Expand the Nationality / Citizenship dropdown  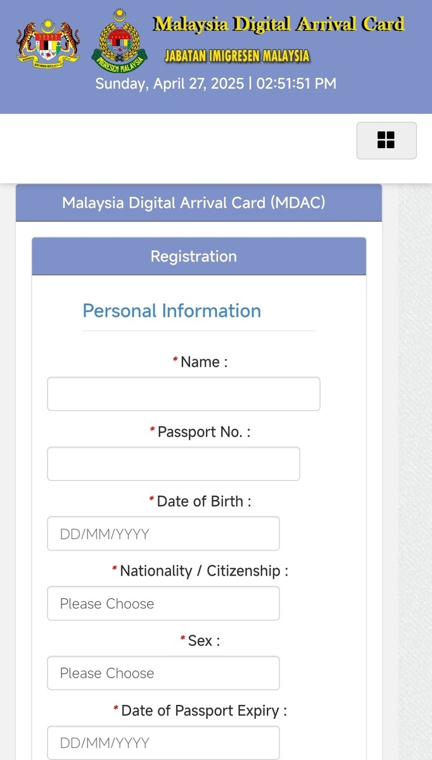pos(163,603)
